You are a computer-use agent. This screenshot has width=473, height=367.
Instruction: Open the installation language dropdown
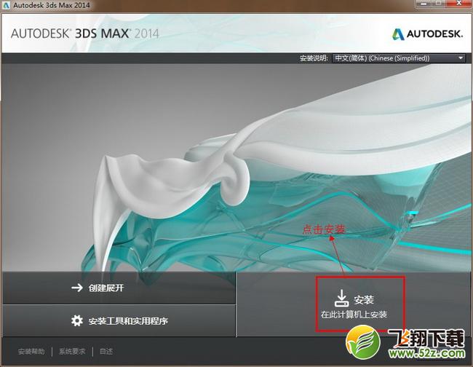click(399, 58)
